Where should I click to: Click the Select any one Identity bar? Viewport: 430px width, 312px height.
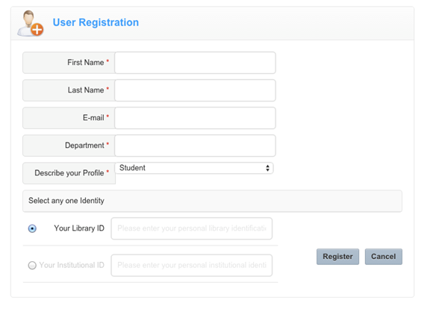(x=212, y=201)
